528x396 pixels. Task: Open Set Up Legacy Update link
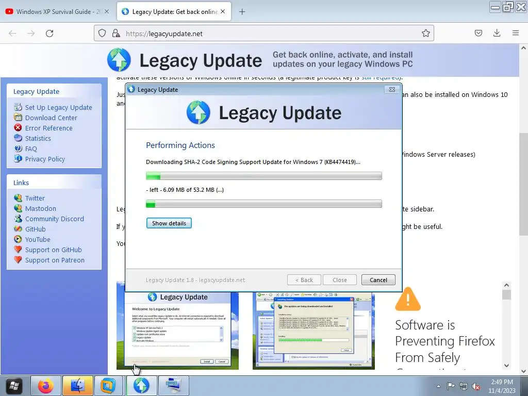coord(59,107)
